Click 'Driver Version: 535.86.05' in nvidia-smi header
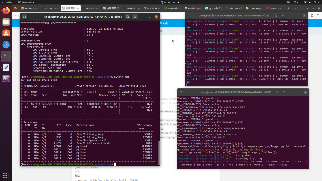This screenshot has width=322, height=181. (x=94, y=86)
